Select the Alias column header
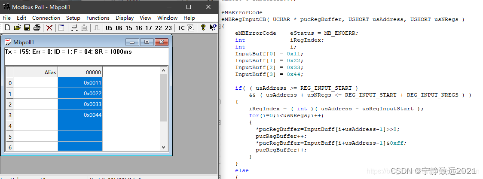Image resolution: width=483 pixels, height=179 pixels. [x=36, y=72]
